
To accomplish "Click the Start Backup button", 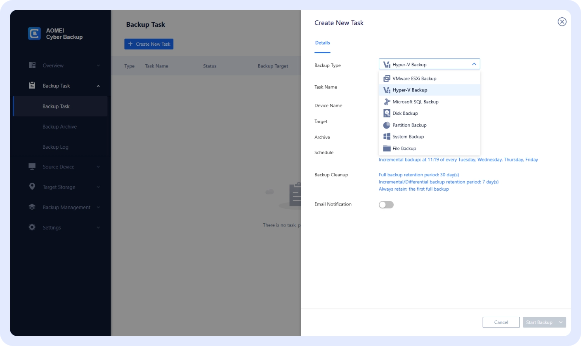I will (x=539, y=322).
